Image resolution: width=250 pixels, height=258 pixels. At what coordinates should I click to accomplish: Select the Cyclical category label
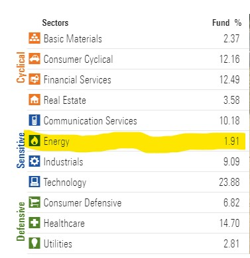(x=21, y=67)
